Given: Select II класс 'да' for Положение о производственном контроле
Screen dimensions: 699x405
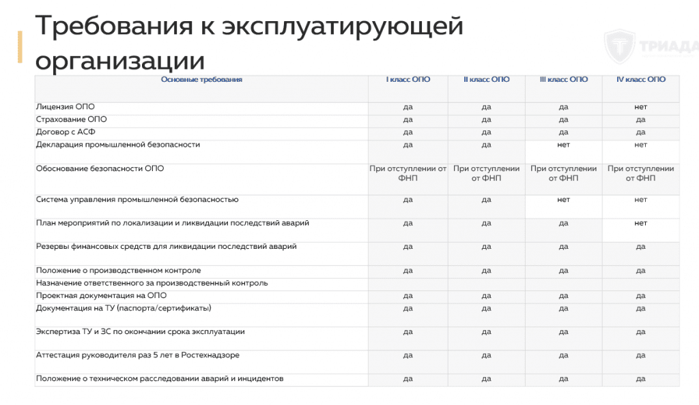Looking at the screenshot, I should tap(486, 271).
